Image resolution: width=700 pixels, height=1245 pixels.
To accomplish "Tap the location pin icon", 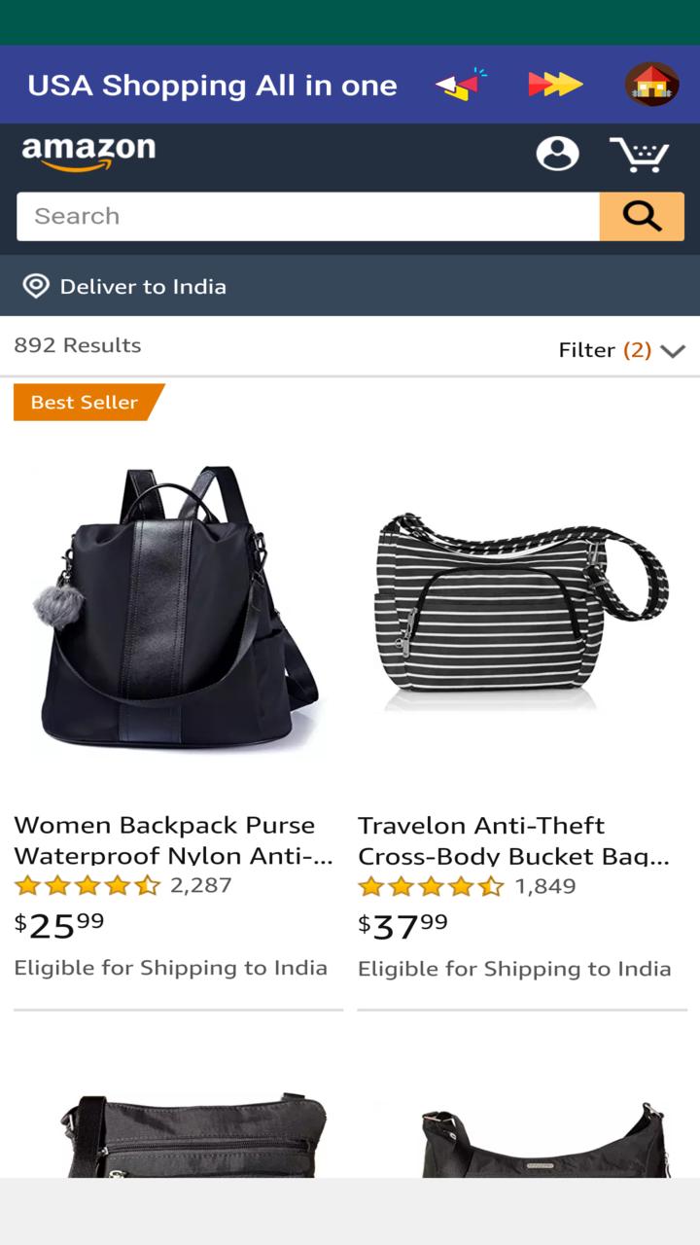I will point(36,286).
